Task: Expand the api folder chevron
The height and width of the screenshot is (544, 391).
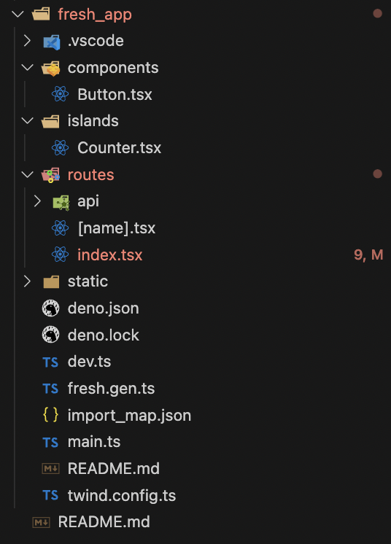Action: coord(36,201)
